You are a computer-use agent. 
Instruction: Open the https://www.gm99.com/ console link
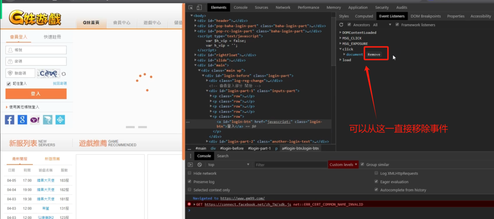(242, 198)
